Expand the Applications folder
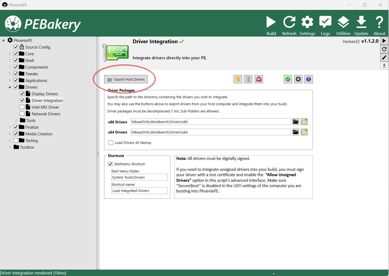The width and height of the screenshot is (389, 276). tap(10, 80)
